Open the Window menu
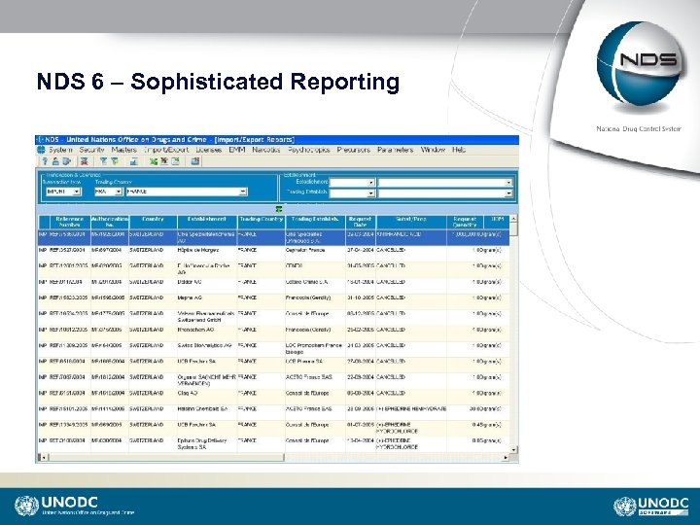This screenshot has height=525, width=700. click(x=433, y=150)
